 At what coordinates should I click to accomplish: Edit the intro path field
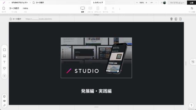point(26,8)
